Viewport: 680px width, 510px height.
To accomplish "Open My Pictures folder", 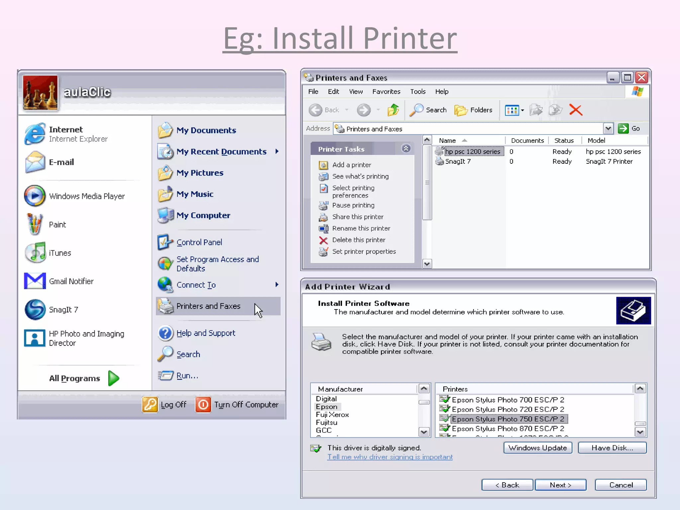I will pyautogui.click(x=191, y=173).
